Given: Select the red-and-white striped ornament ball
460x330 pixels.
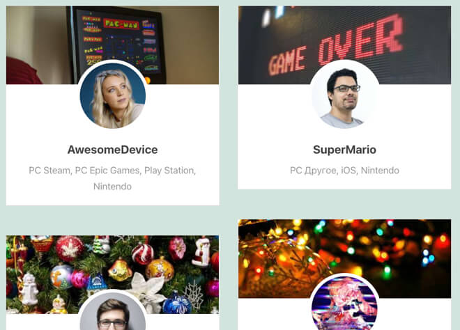Looking at the screenshot, I should pyautogui.click(x=143, y=254).
